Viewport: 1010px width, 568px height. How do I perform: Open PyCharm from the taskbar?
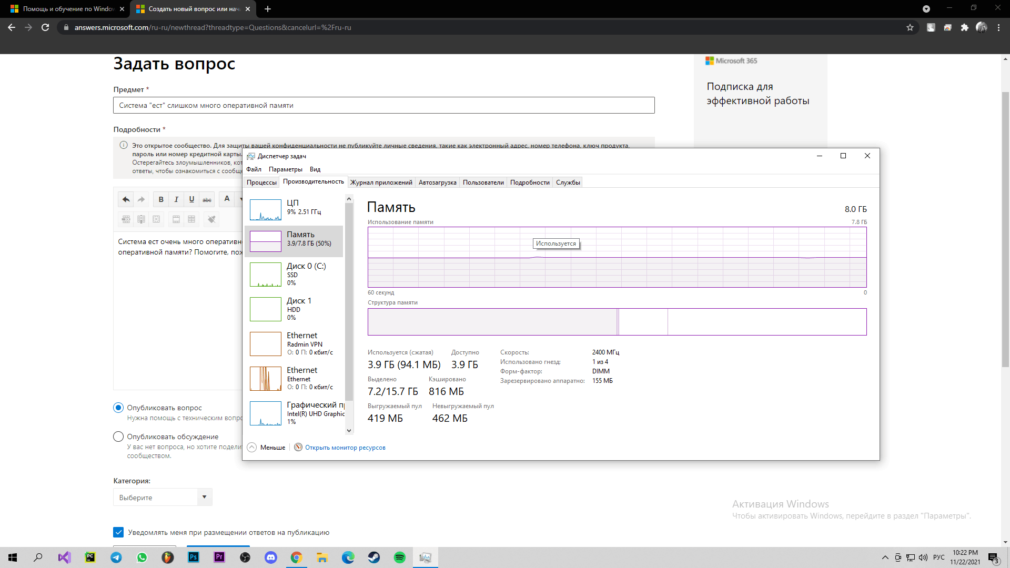pos(90,557)
